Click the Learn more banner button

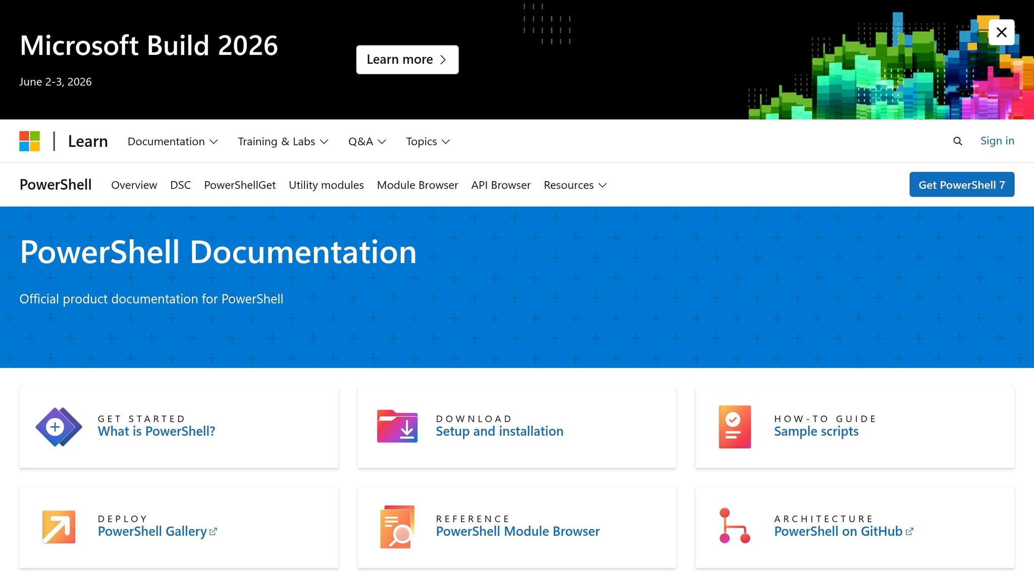(x=407, y=60)
